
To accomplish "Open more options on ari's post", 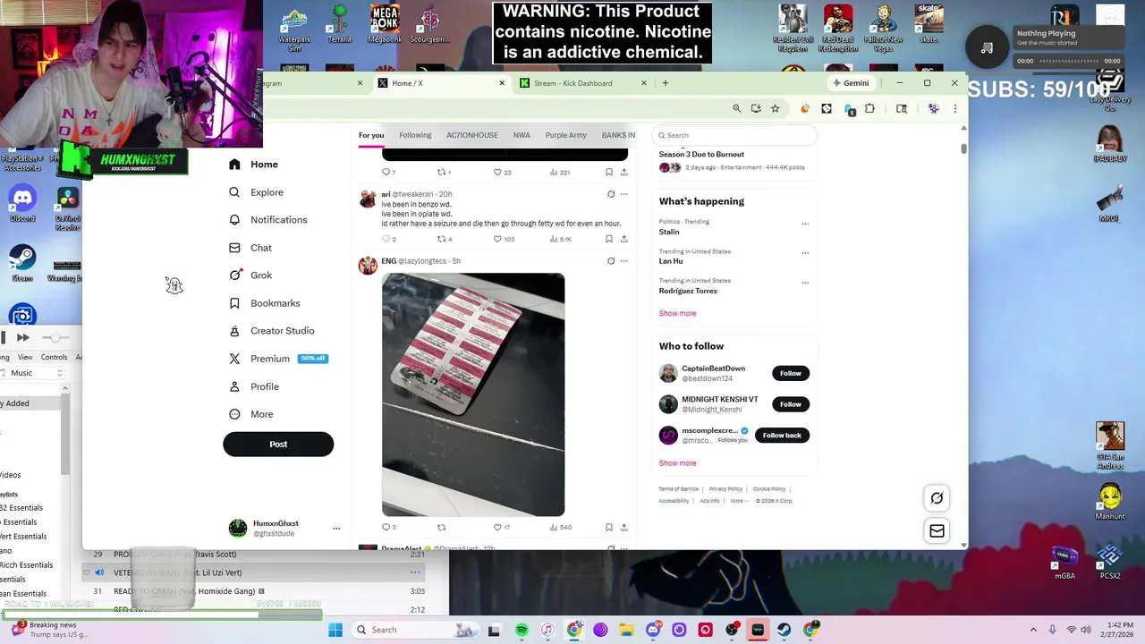I will pyautogui.click(x=623, y=194).
